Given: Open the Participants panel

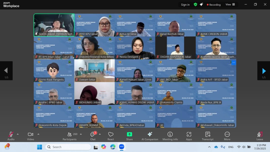Looking at the screenshot, I should coord(70,136).
